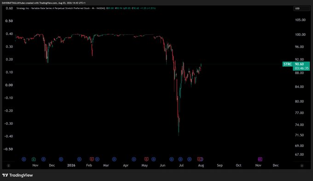Image resolution: width=313 pixels, height=181 pixels.
Task: Click the 90.60 last price tag
Action: point(300,64)
